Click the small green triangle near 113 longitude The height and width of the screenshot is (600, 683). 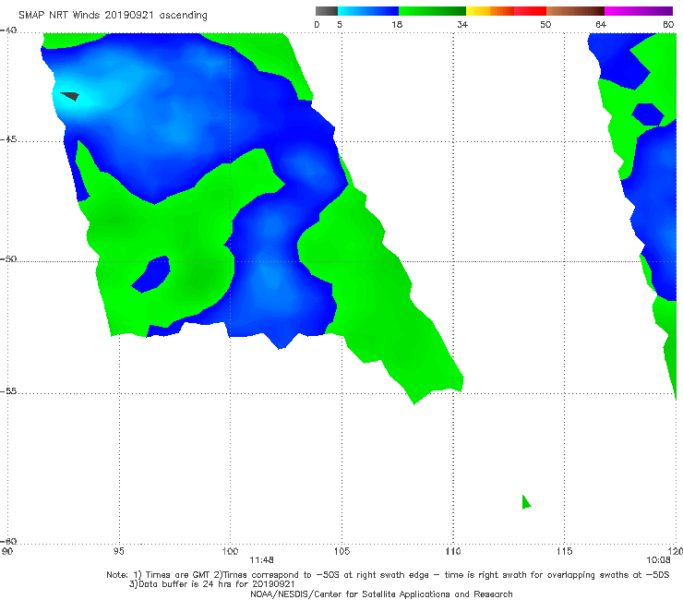[x=526, y=502]
